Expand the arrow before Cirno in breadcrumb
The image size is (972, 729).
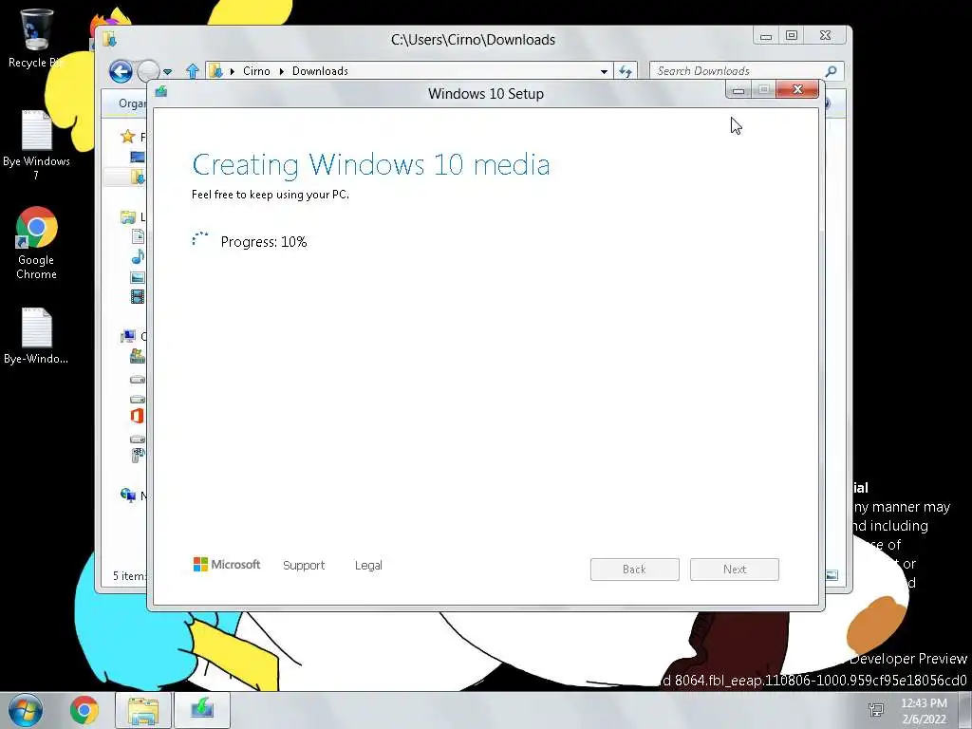pyautogui.click(x=233, y=71)
